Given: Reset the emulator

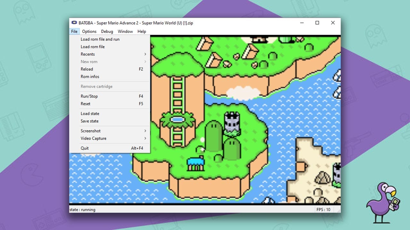Looking at the screenshot, I should (x=85, y=103).
